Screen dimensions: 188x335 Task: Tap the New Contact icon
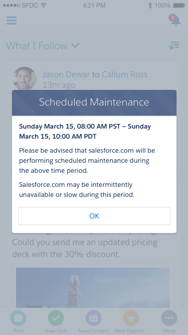point(93,318)
